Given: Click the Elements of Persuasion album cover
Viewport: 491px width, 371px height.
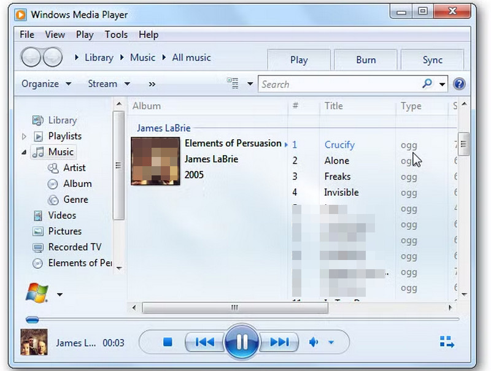Looking at the screenshot, I should [155, 161].
